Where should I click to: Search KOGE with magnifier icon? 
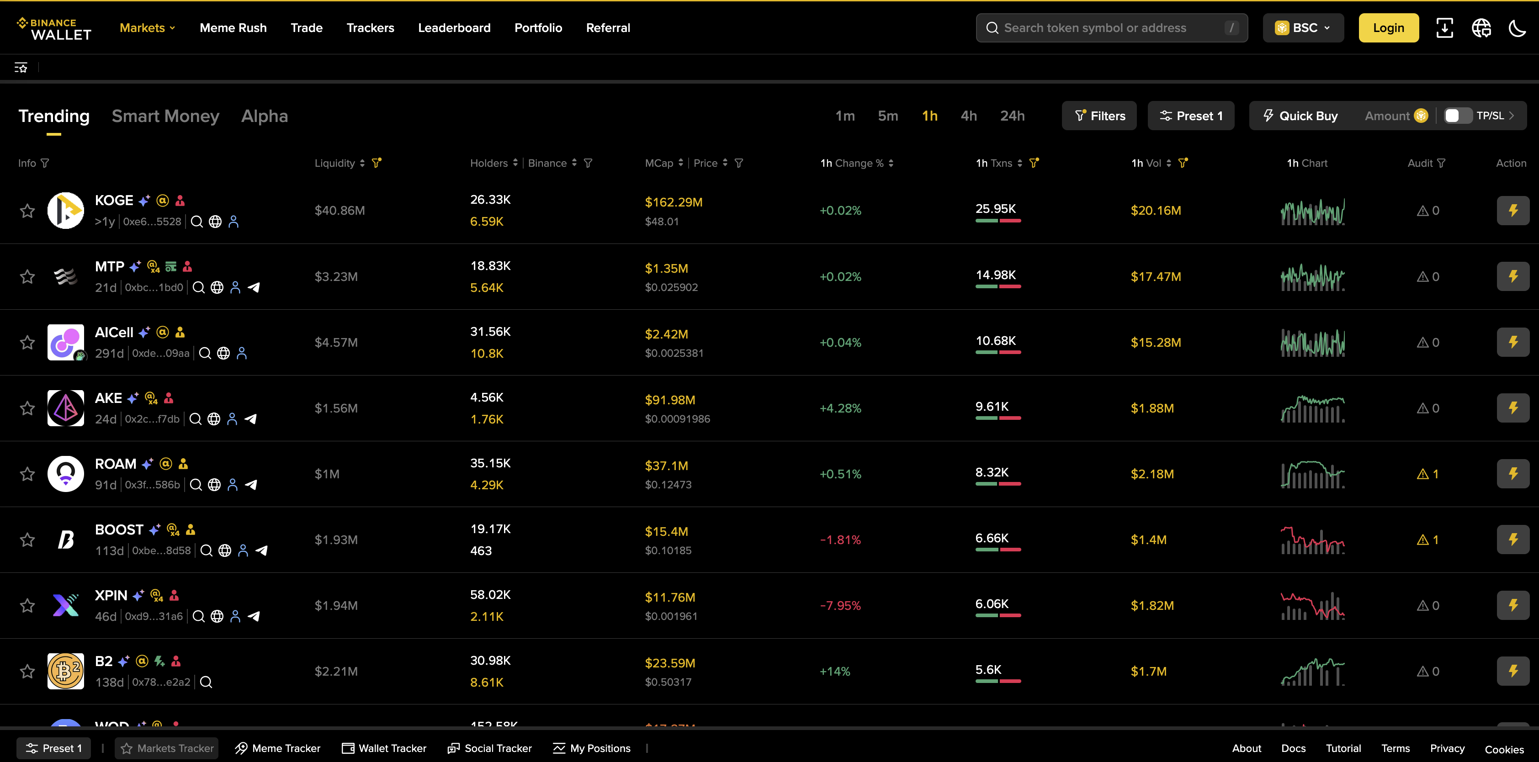(196, 222)
